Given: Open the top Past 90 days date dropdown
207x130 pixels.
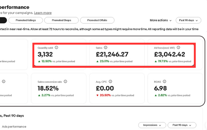Looking at the screenshot, I should point(188,20).
